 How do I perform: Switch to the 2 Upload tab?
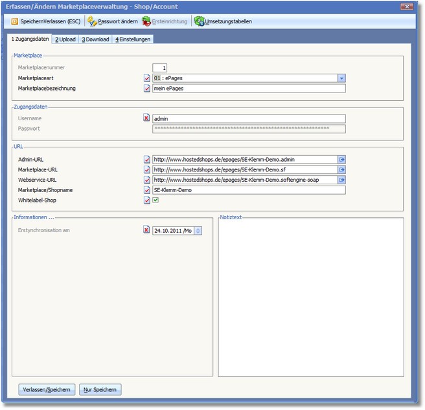pyautogui.click(x=65, y=39)
